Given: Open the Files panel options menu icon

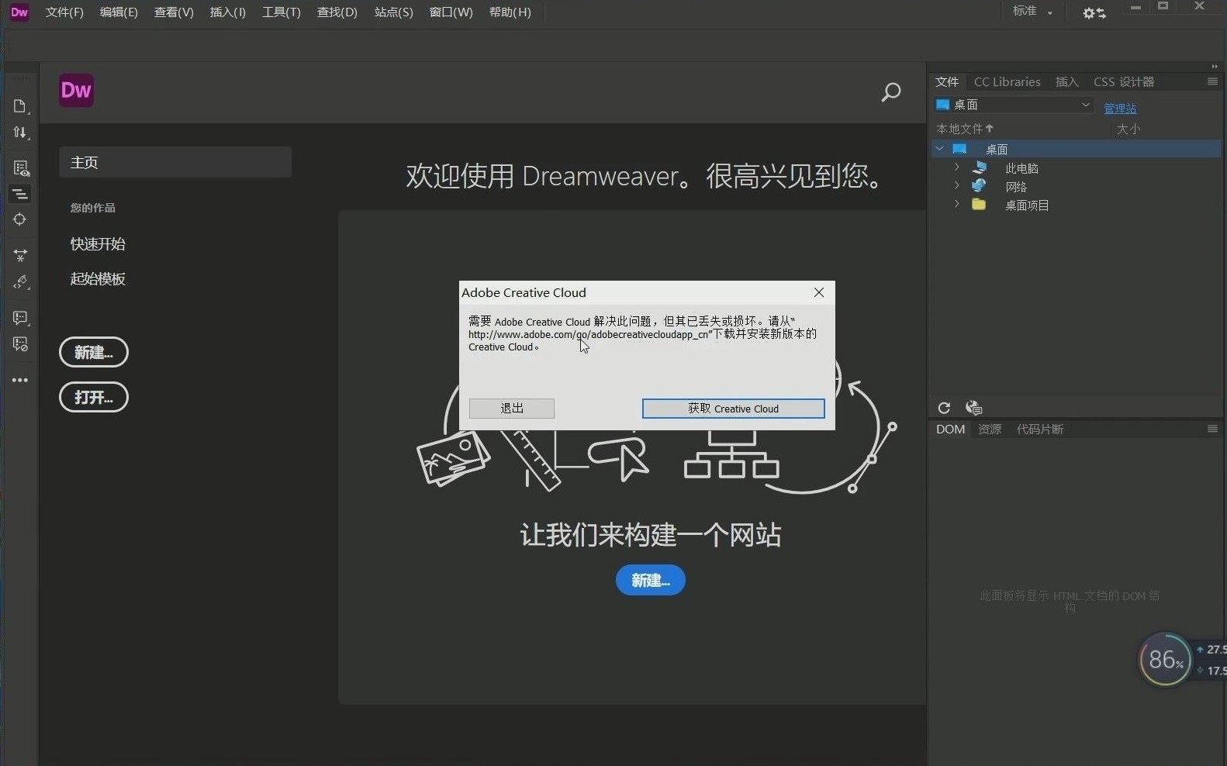Looking at the screenshot, I should pyautogui.click(x=1212, y=81).
